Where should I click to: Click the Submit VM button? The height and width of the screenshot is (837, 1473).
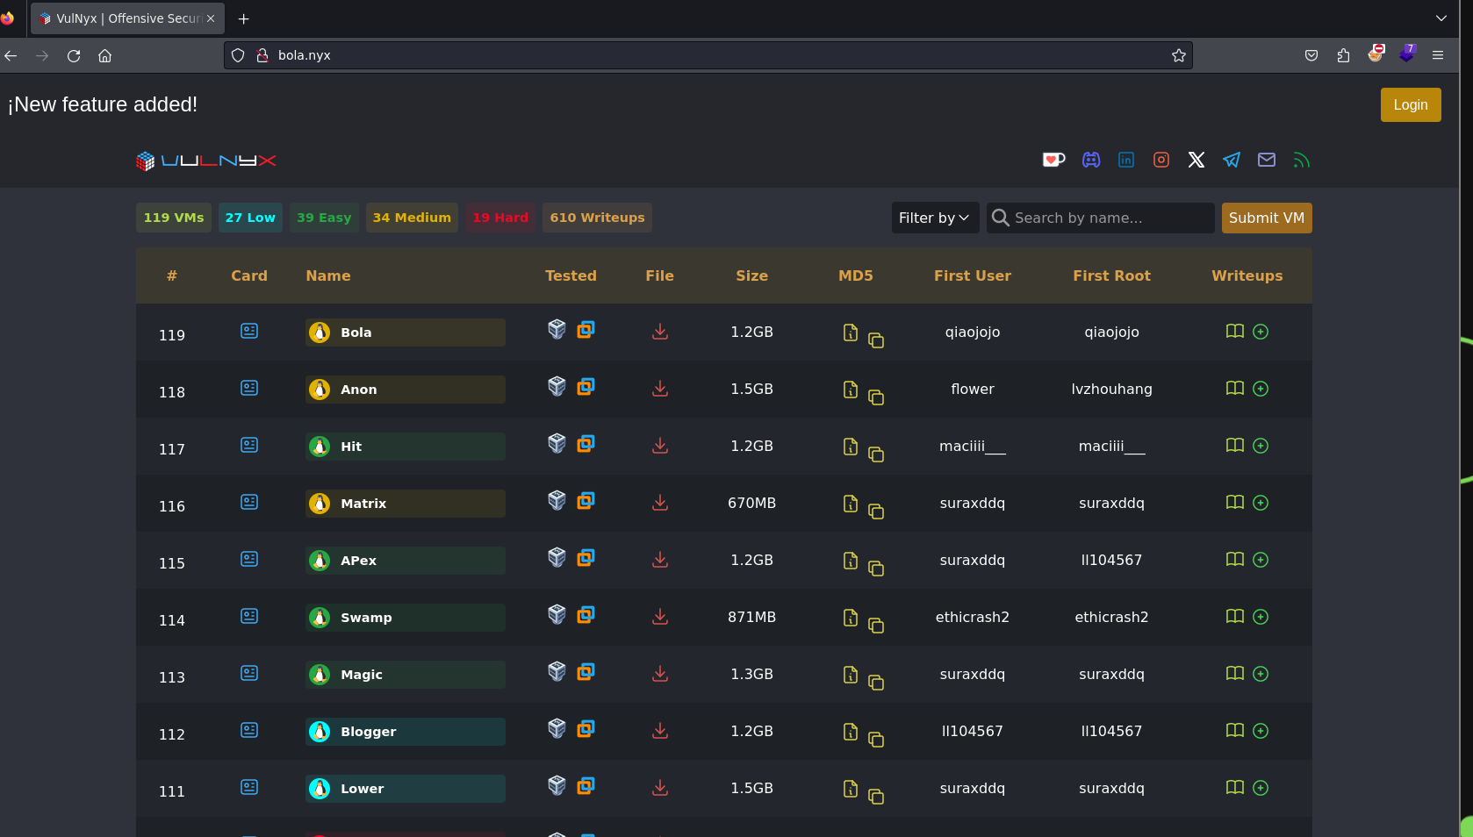tap(1266, 218)
